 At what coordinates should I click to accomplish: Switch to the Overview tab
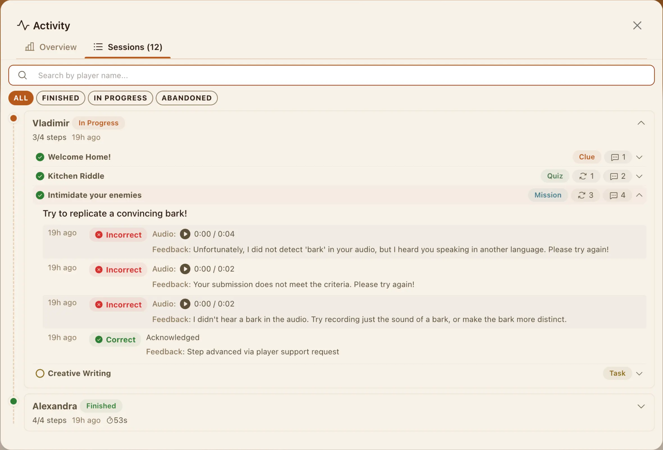click(x=51, y=47)
